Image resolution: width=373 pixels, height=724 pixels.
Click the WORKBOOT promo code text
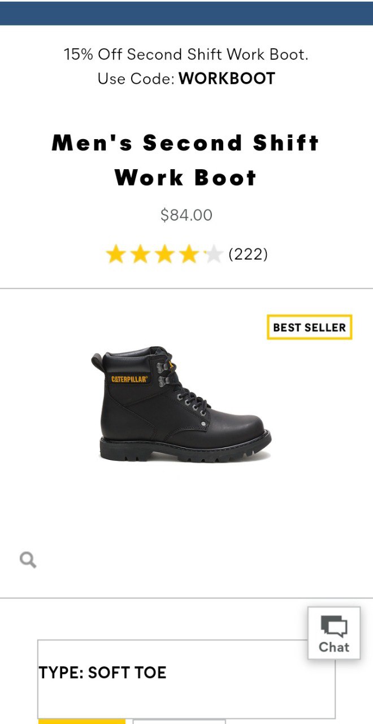pyautogui.click(x=227, y=79)
